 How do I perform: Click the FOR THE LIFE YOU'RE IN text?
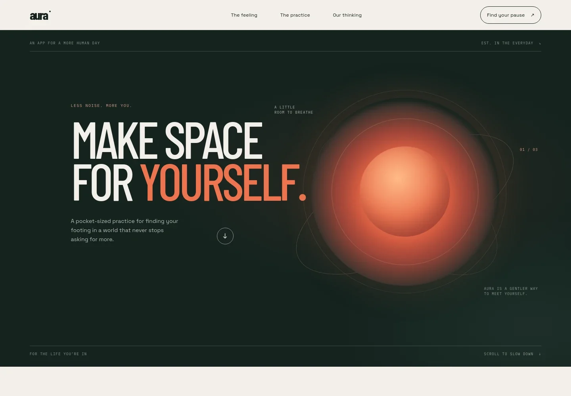tap(58, 354)
